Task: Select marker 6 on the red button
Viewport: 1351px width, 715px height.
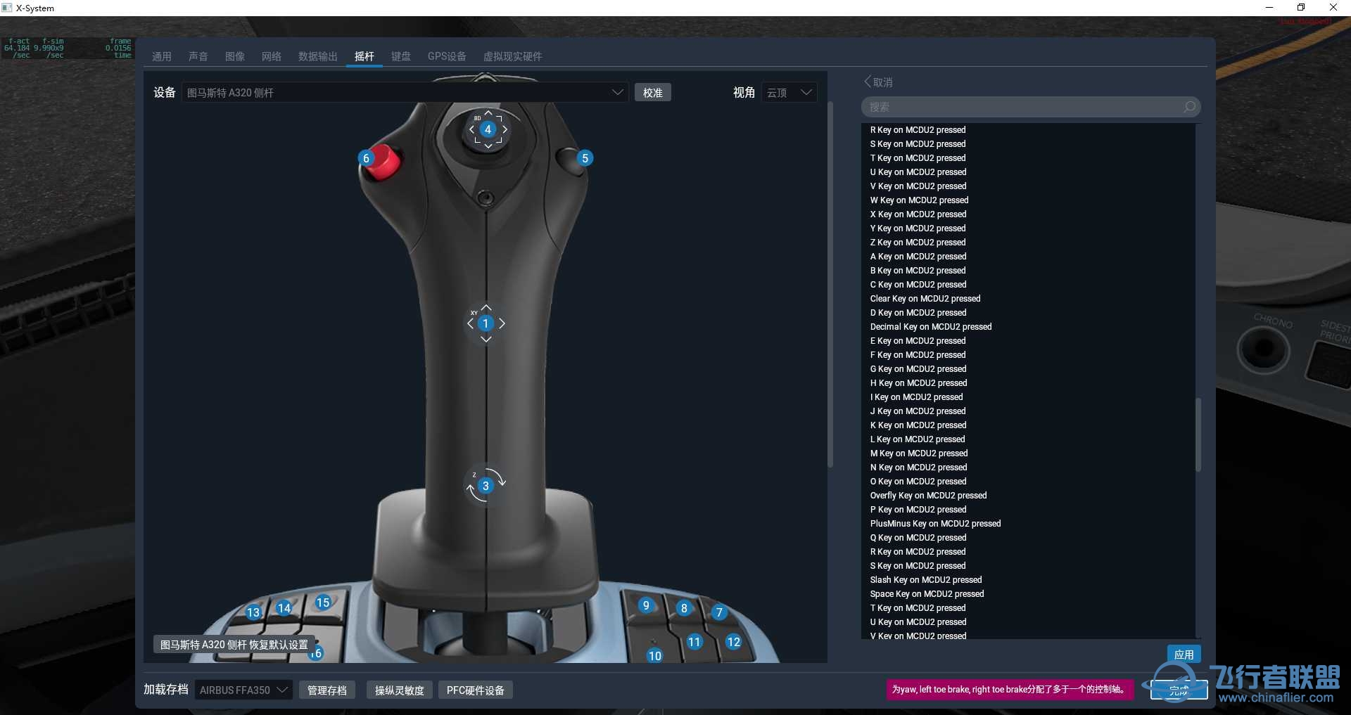Action: pos(366,158)
